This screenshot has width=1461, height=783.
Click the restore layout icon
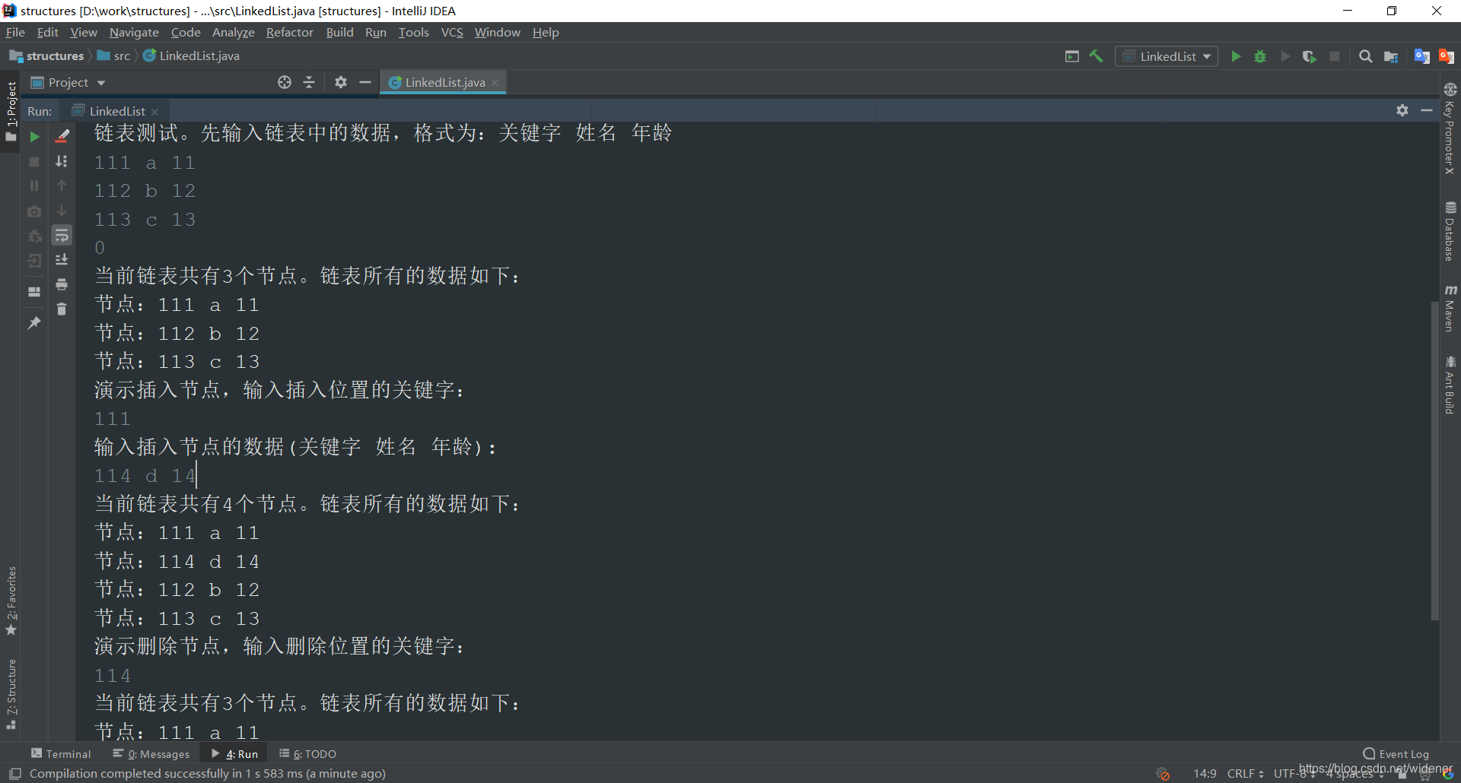(34, 292)
